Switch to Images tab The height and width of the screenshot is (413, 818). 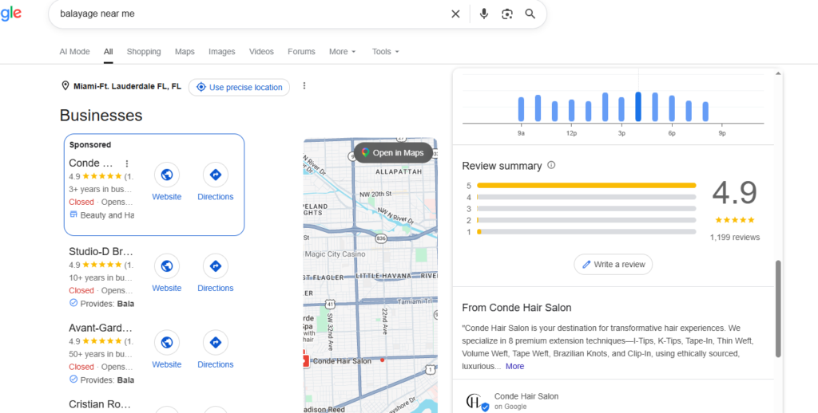pos(222,52)
